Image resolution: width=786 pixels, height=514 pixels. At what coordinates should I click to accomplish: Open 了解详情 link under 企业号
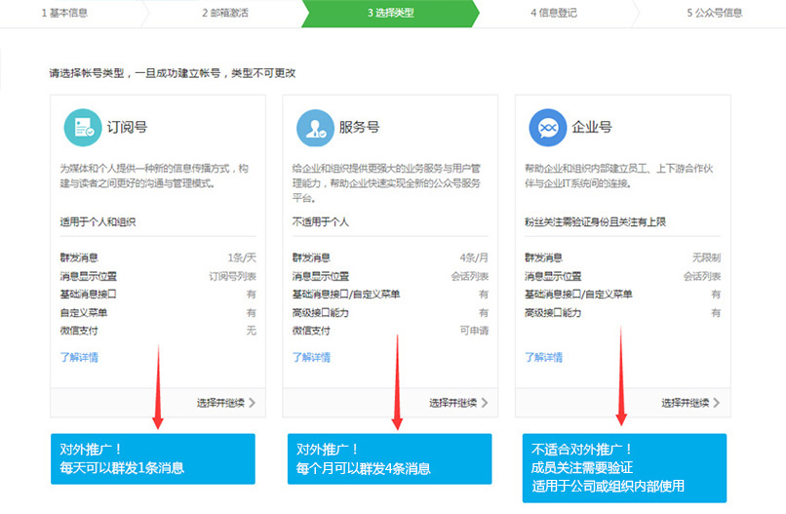pyautogui.click(x=544, y=357)
